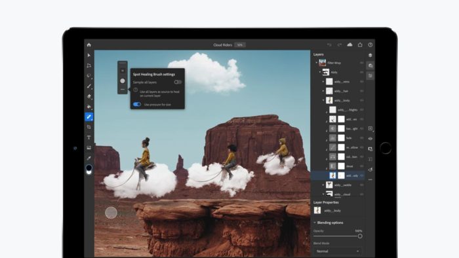Image resolution: width=459 pixels, height=258 pixels.
Task: Open the clipping mask icon in taskbar
Action: [370, 159]
